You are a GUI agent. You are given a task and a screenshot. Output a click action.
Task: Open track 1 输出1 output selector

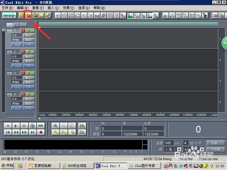(29, 35)
